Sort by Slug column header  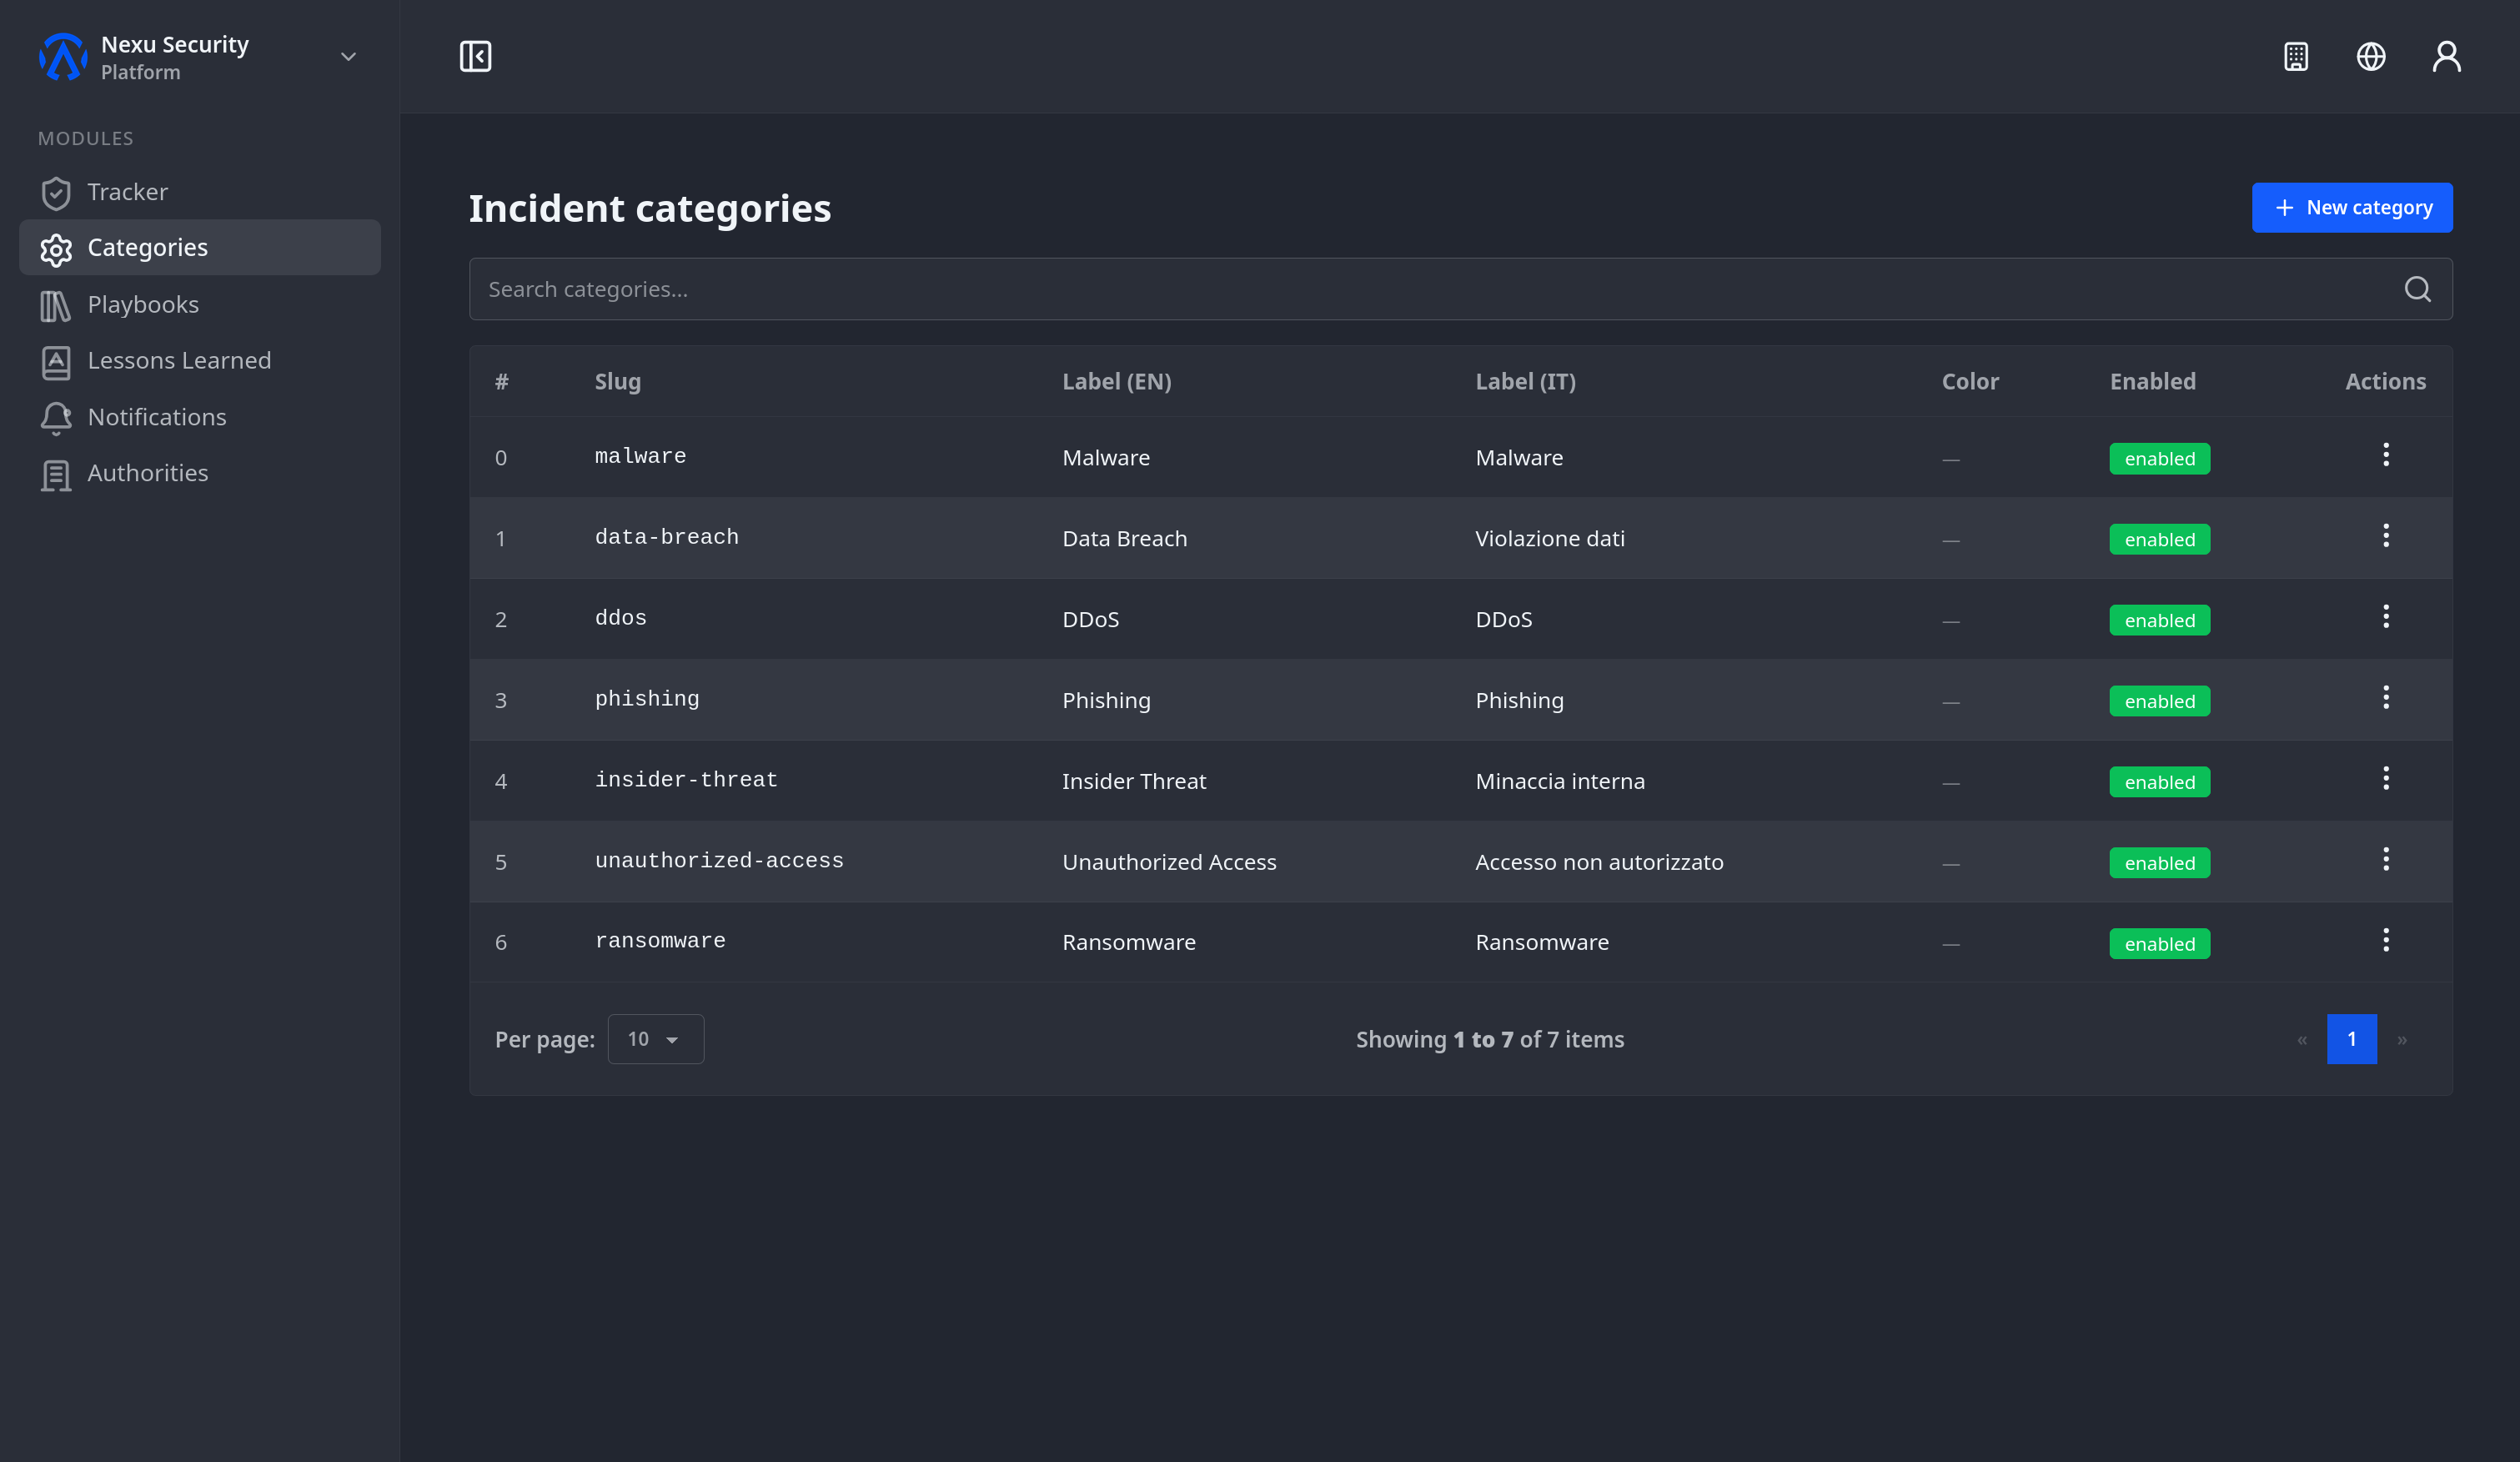[618, 382]
